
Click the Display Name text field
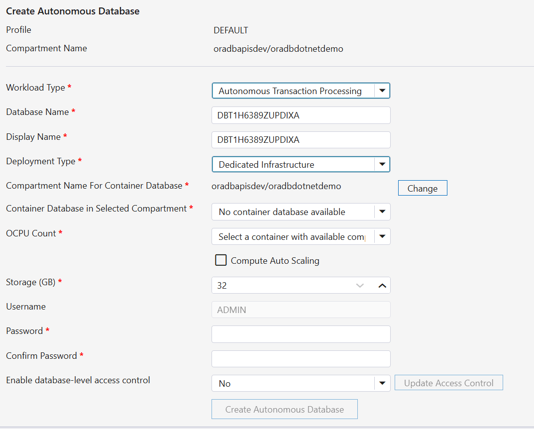coord(301,140)
